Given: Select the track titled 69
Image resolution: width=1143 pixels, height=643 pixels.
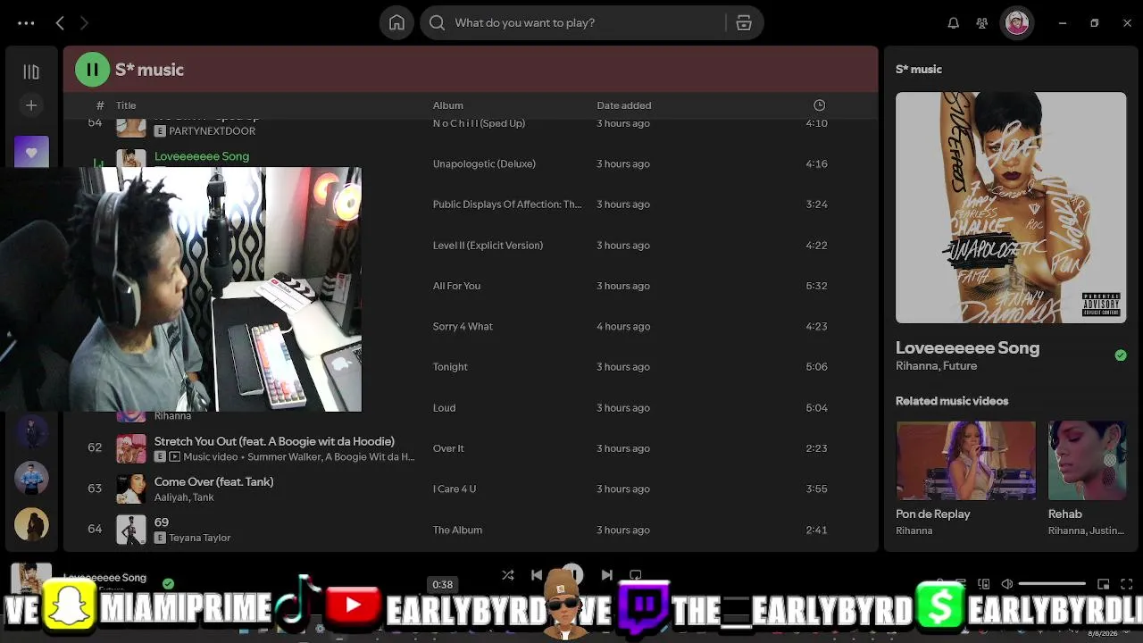Looking at the screenshot, I should tap(162, 522).
